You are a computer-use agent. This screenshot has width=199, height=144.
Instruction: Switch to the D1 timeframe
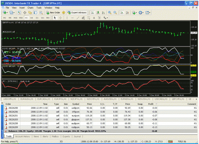(x=37, y=18)
